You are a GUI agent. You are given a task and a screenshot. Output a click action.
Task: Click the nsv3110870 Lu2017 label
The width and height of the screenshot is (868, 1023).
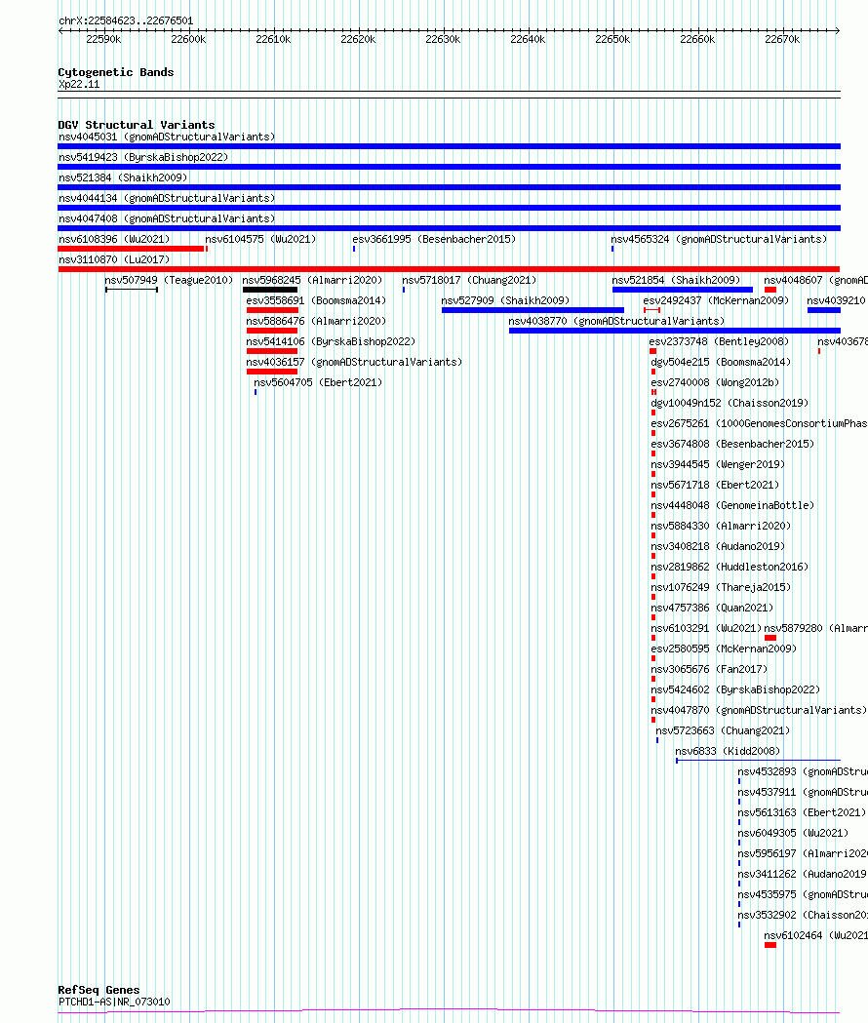(x=114, y=259)
